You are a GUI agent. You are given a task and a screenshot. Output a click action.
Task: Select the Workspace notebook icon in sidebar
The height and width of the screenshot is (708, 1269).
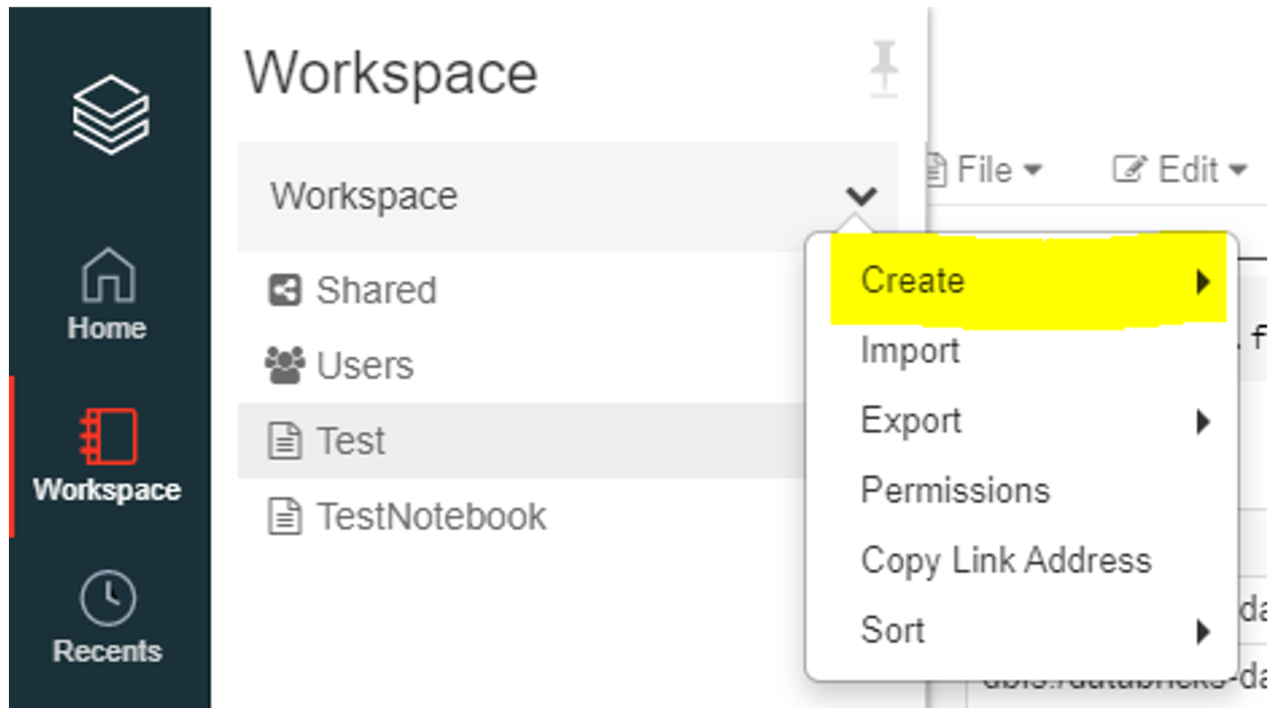(107, 436)
